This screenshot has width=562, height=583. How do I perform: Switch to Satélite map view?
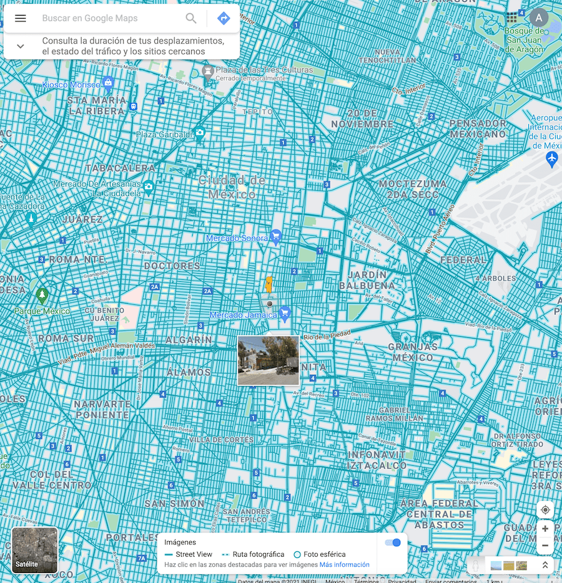[34, 551]
